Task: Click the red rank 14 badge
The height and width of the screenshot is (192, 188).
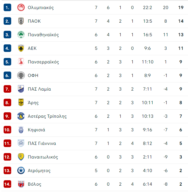Action: [8, 184]
